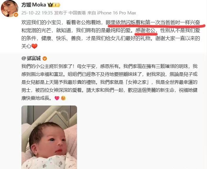Screen dimensions: 207x169
Task: Open the baby photo thumbnail
Action: click(49, 137)
